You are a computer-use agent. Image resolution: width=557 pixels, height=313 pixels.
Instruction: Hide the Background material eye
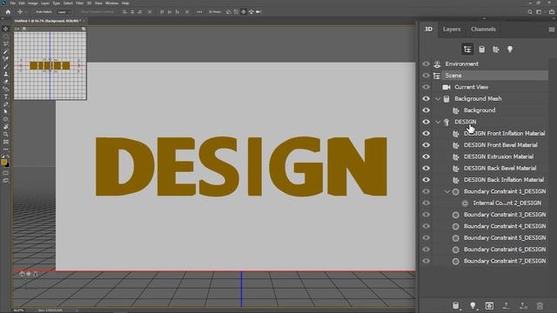[426, 110]
